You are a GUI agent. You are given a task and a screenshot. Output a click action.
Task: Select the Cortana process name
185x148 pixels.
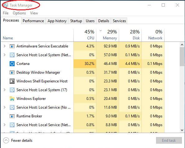click(23, 64)
